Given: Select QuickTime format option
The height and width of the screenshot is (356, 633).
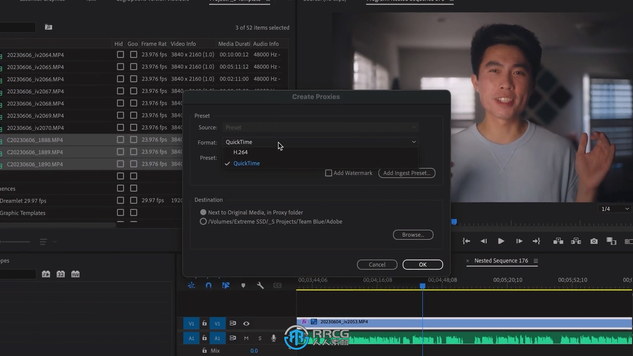Looking at the screenshot, I should point(247,163).
